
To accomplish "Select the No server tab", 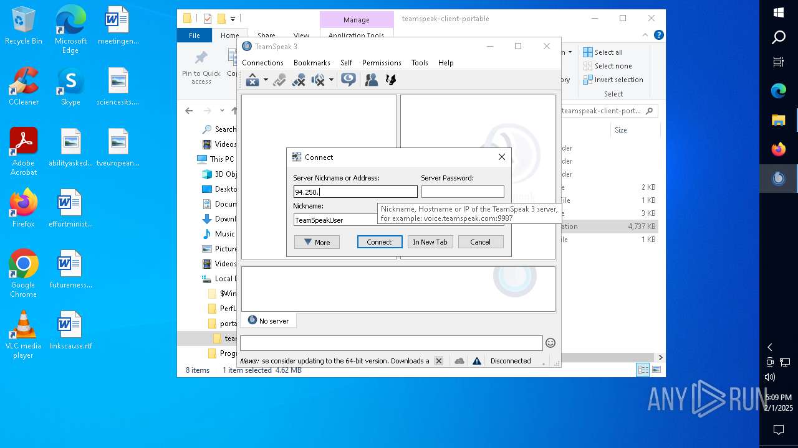I will click(x=269, y=321).
